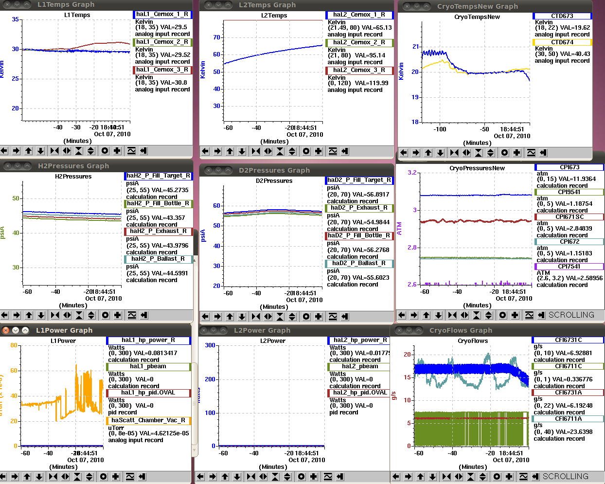Select haD2_P_Ballast_R legend entry
605x484 pixels.
[359, 264]
